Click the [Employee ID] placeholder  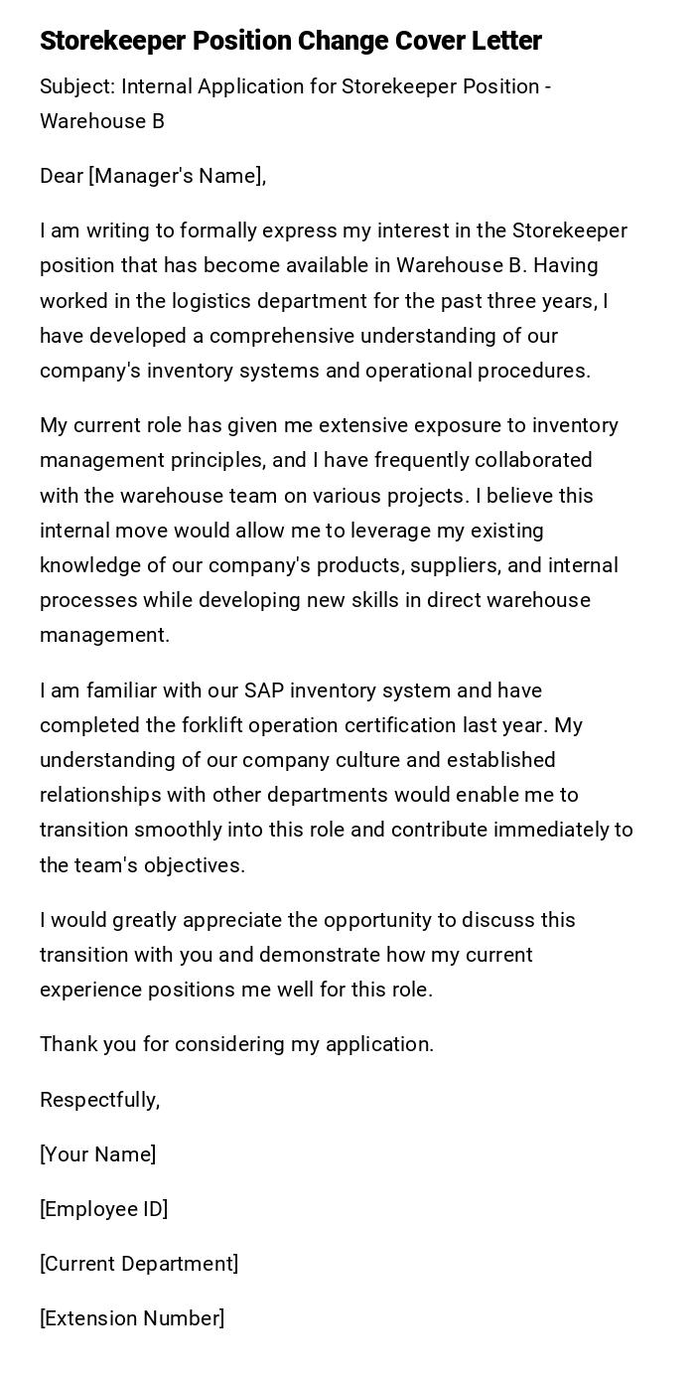tap(103, 1208)
